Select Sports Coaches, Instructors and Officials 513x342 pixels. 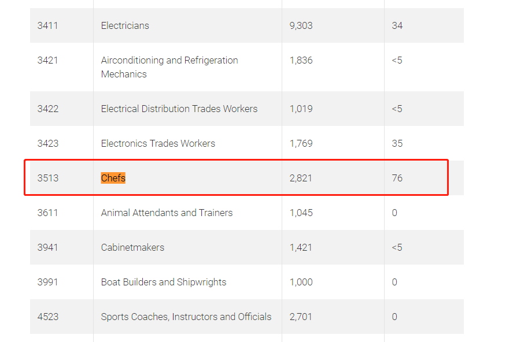tap(186, 317)
